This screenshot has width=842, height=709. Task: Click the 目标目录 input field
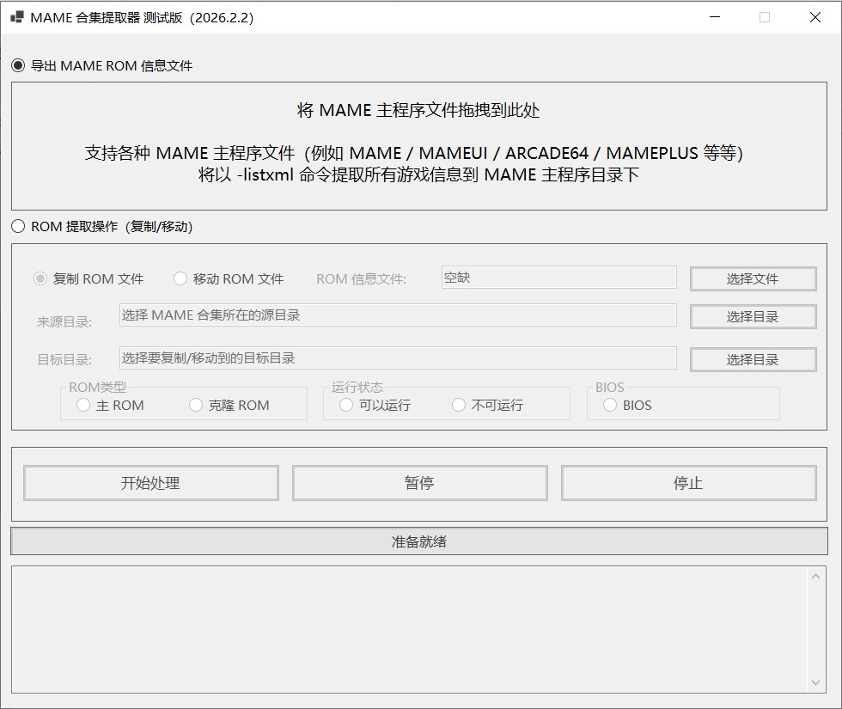pyautogui.click(x=395, y=358)
